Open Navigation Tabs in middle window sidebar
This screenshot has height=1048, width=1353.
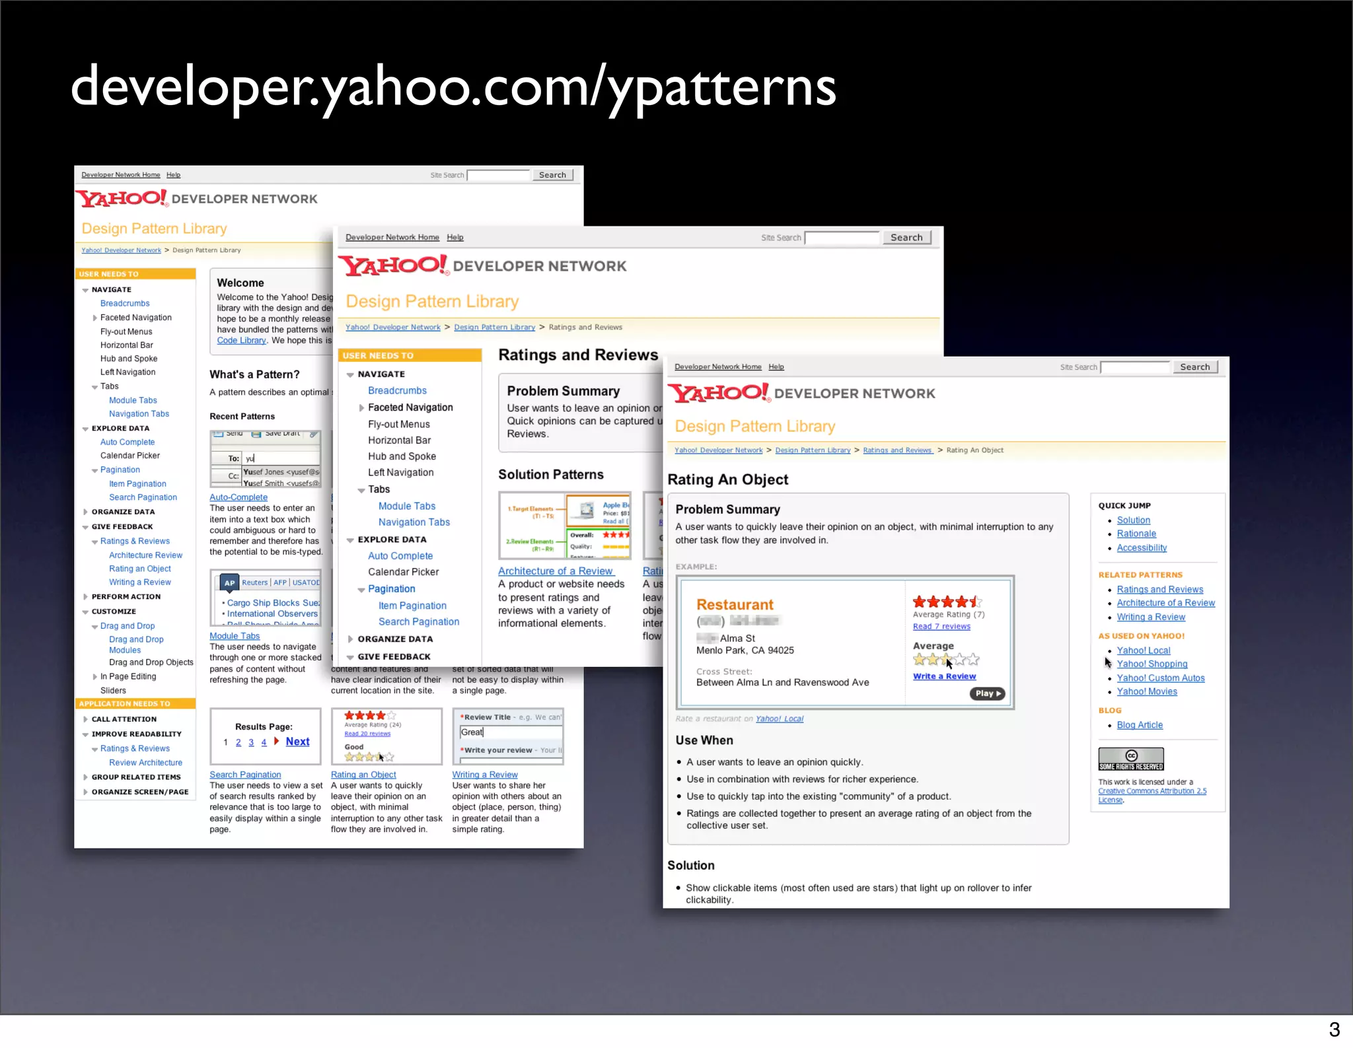414,522
